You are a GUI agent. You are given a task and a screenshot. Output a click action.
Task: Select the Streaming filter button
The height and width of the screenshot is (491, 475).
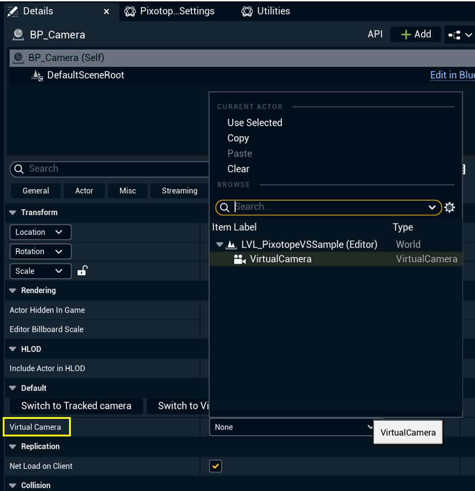[180, 191]
